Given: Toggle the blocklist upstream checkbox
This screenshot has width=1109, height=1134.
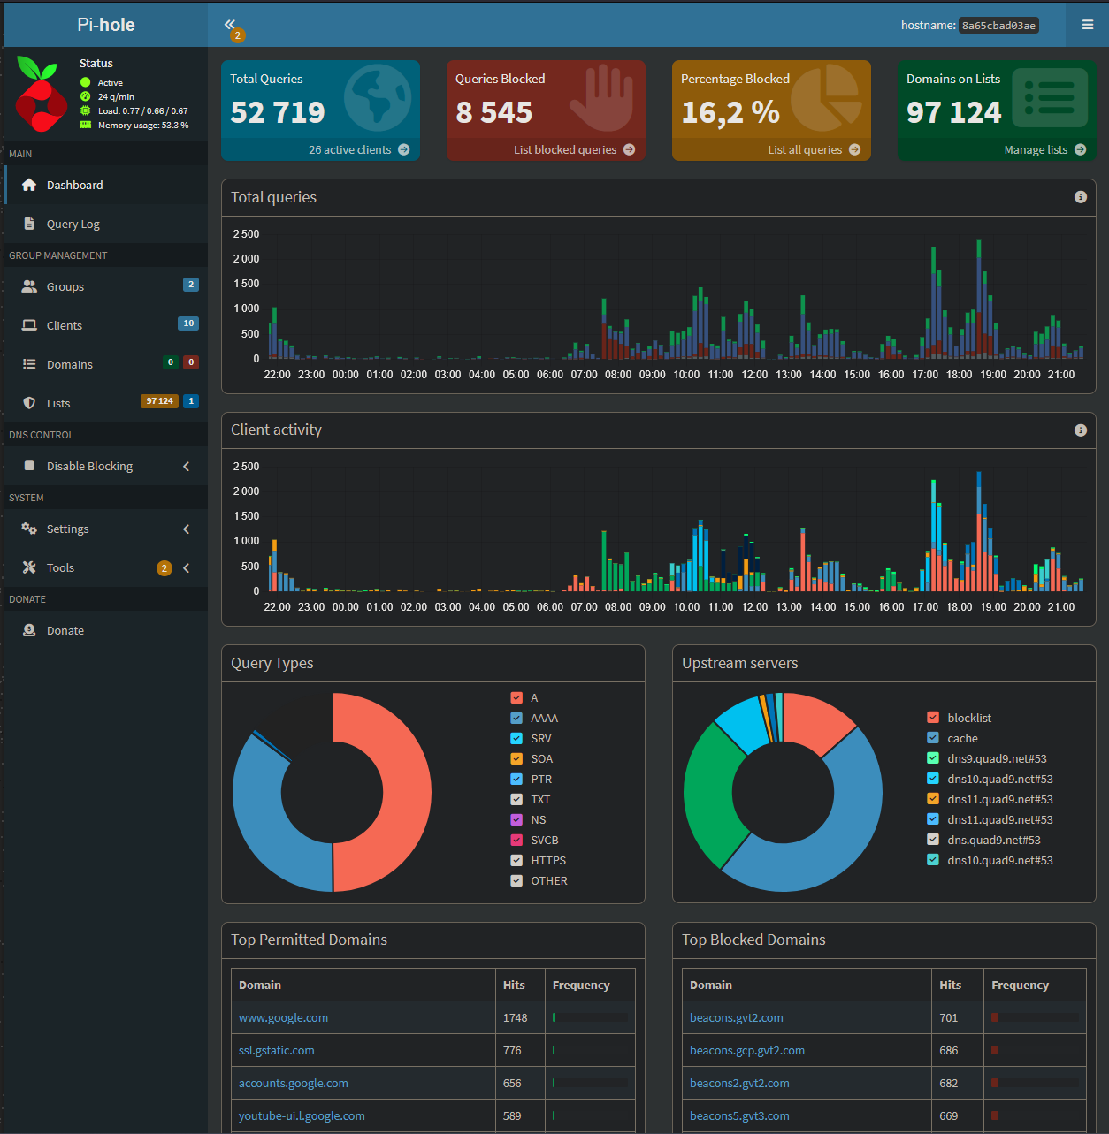Looking at the screenshot, I should coord(933,718).
